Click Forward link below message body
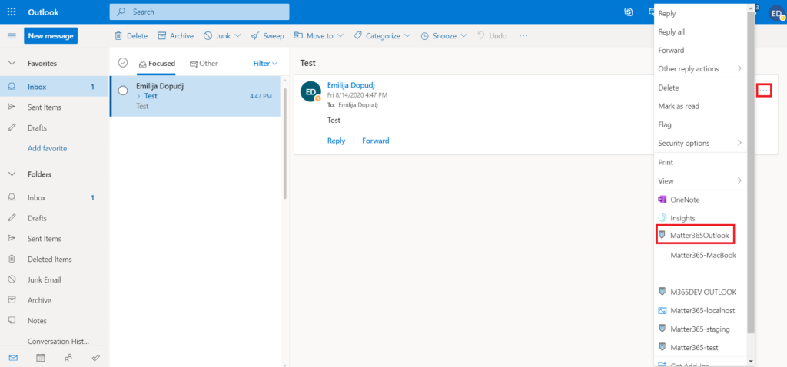The height and width of the screenshot is (367, 787). (x=375, y=141)
